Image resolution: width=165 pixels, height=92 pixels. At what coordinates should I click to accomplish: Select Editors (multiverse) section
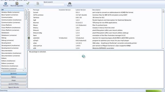(x=8, y=61)
